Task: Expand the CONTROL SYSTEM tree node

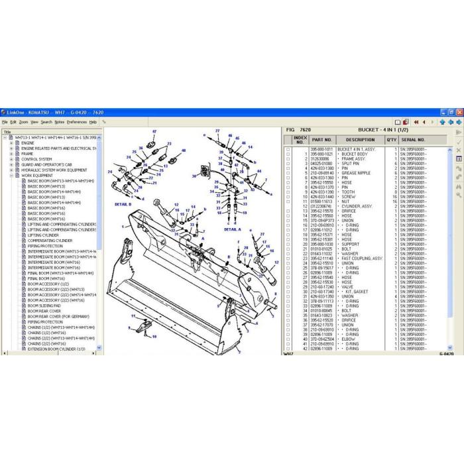Action: tap(11, 159)
